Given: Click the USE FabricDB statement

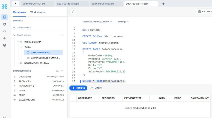Looking at the screenshot, I should 92,30.
